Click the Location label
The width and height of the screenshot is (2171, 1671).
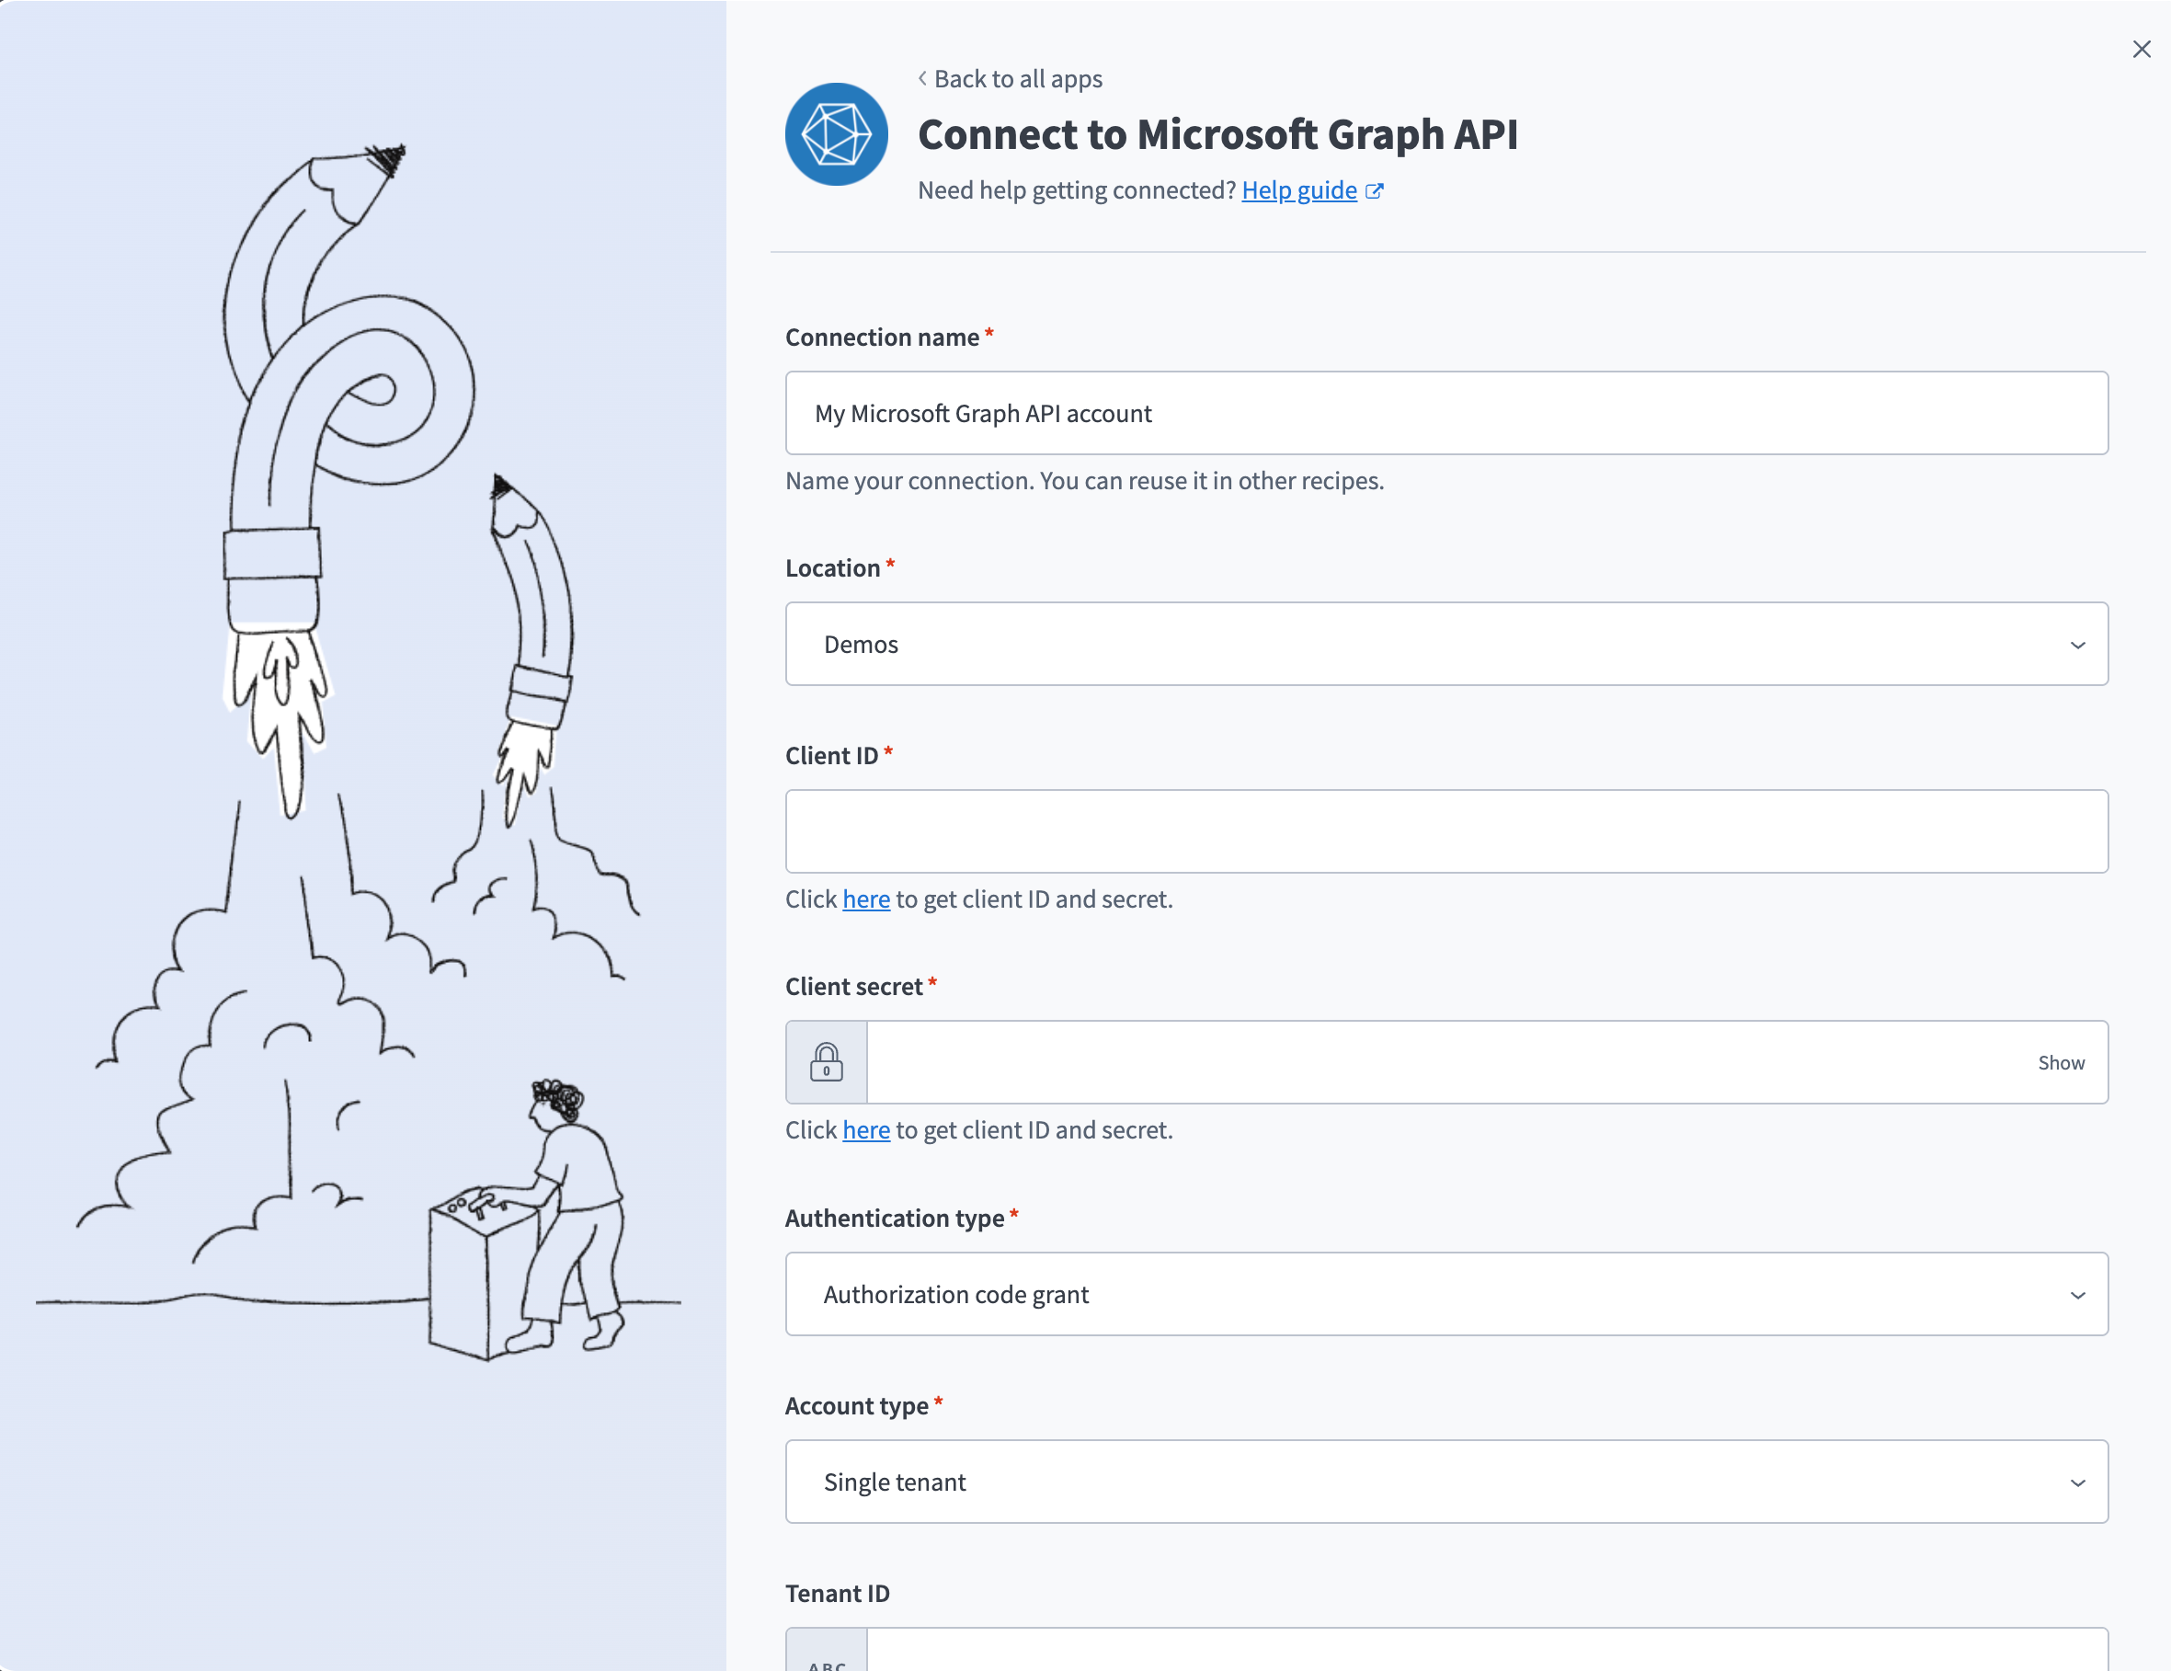point(832,568)
